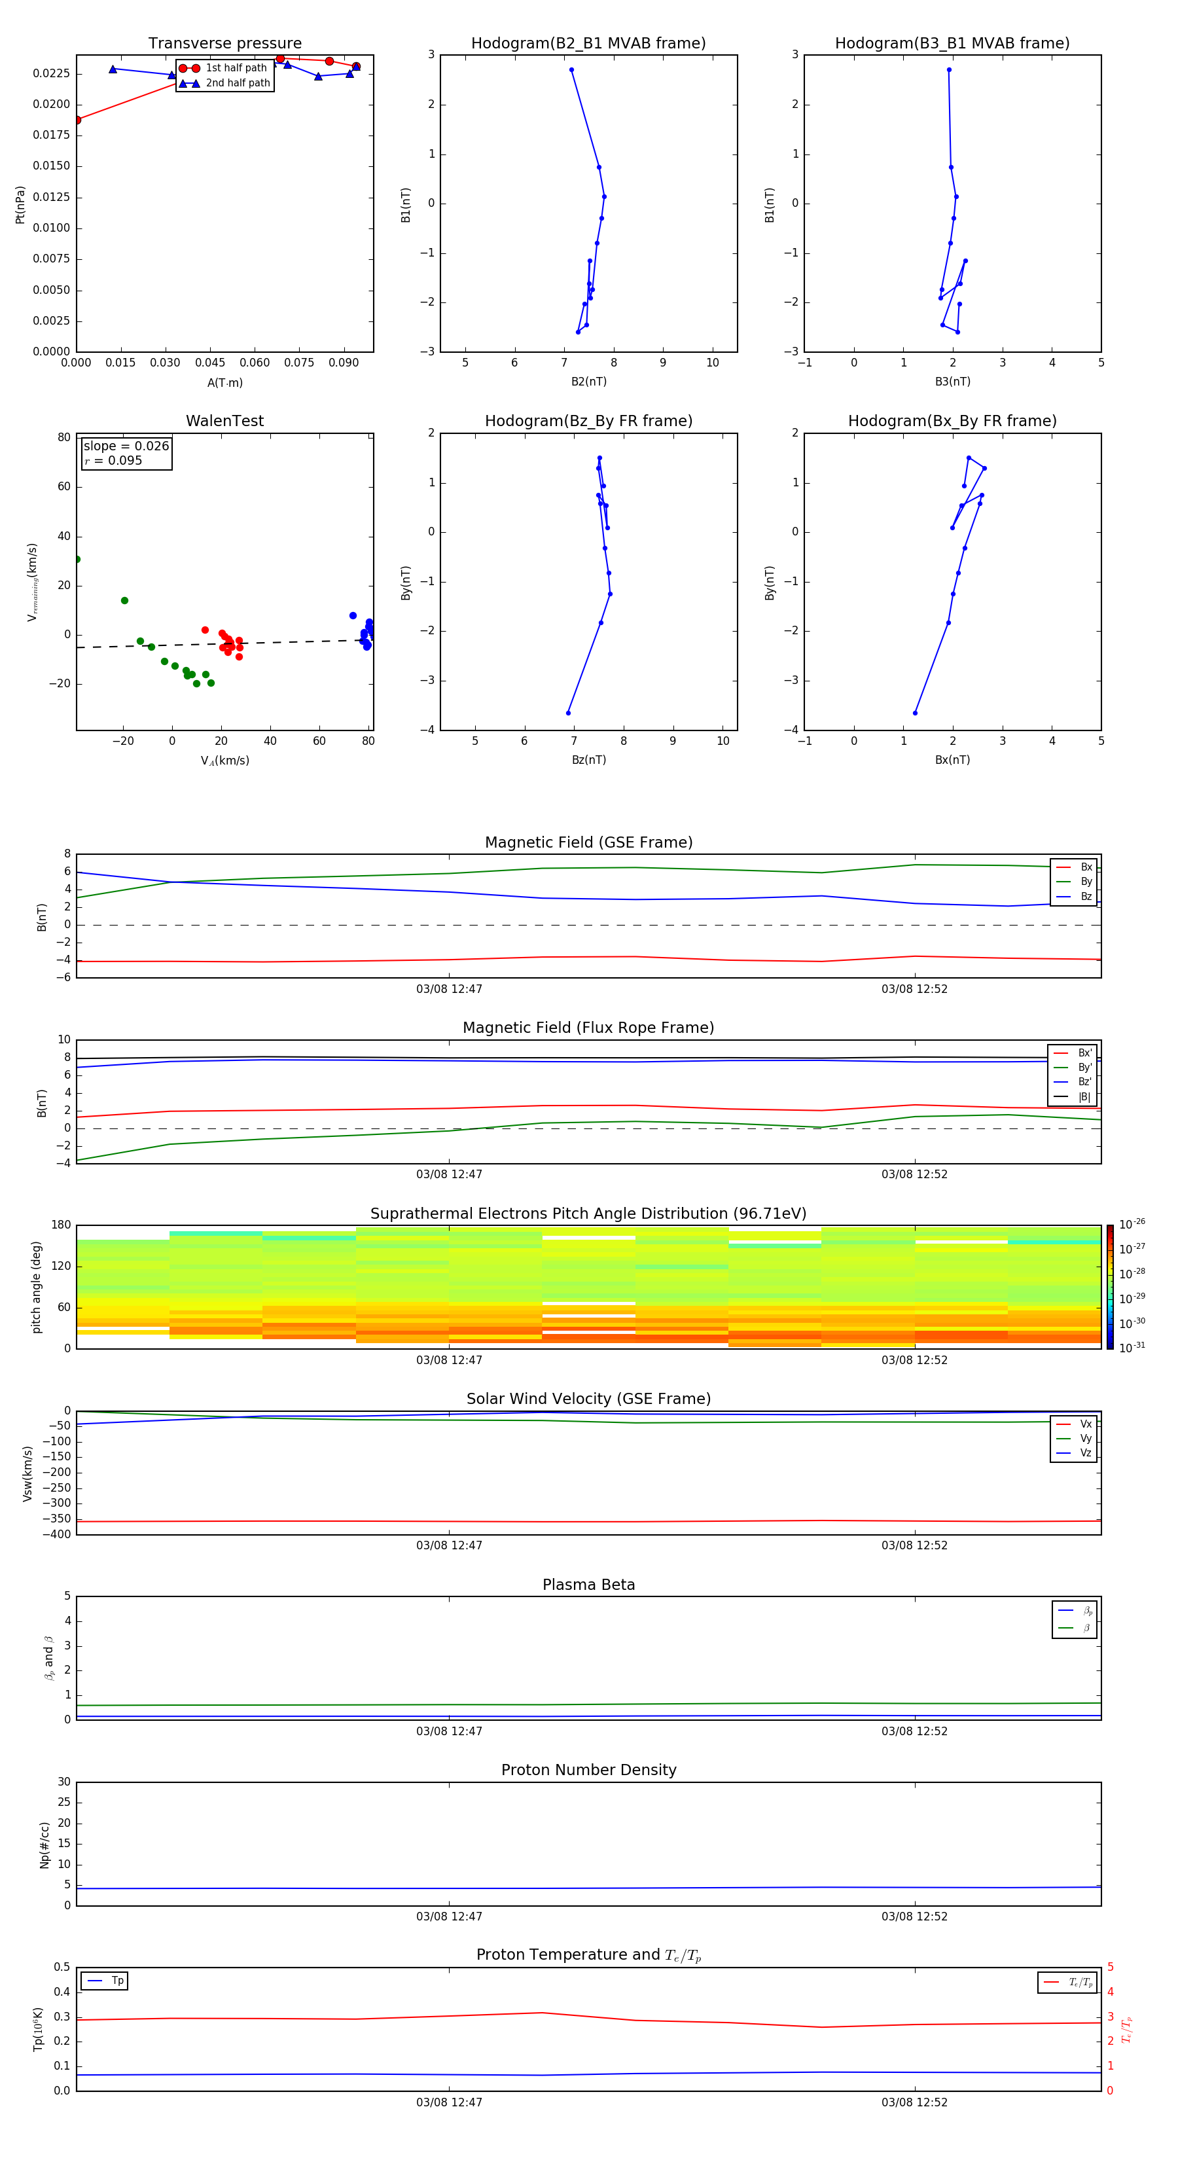This screenshot has width=1178, height=2160.
Task: Click the "Bz(nT)" x-axis label
Action: 588,760
